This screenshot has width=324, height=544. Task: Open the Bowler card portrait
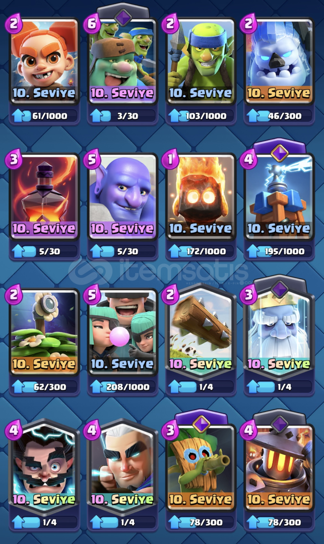coord(122,196)
